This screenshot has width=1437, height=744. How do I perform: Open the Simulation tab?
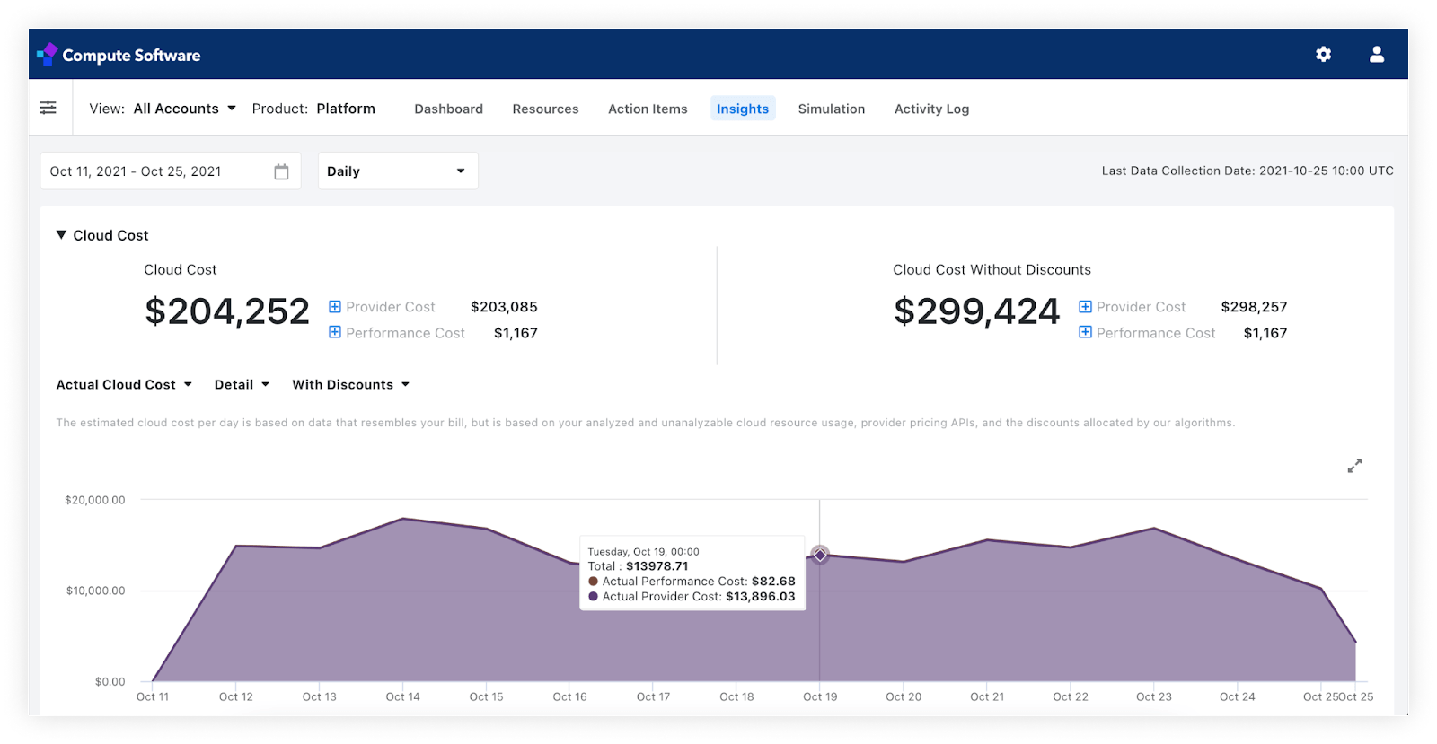(832, 109)
